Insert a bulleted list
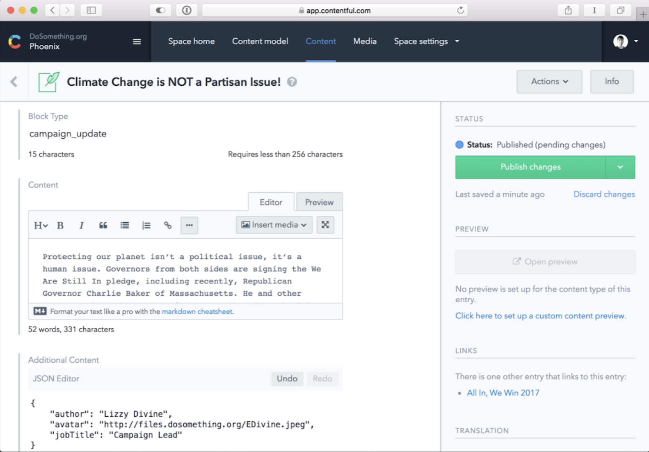 click(x=125, y=225)
